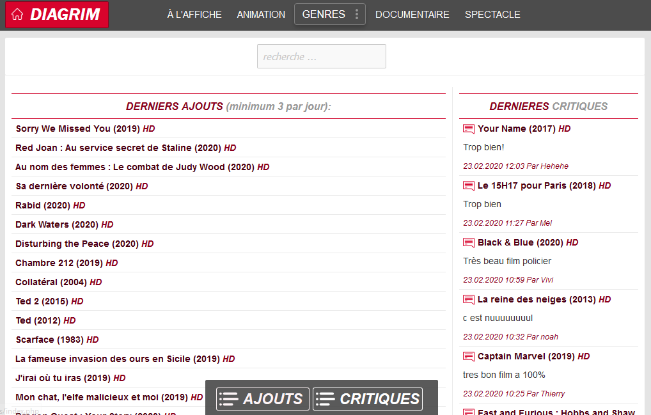Click comment icon beside Le 15H17 pour Paris
The image size is (651, 415).
(x=468, y=186)
